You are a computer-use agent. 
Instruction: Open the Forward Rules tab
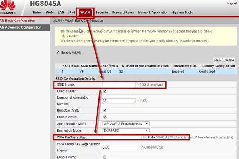(123, 13)
